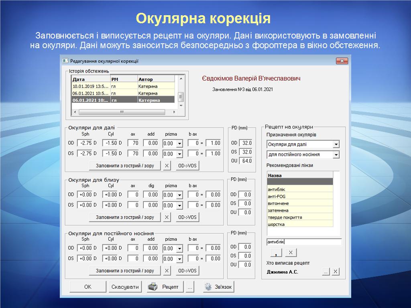Click the ellipsis button next to Рецепт
Viewport: 411px width, 308px height.
pos(190,287)
